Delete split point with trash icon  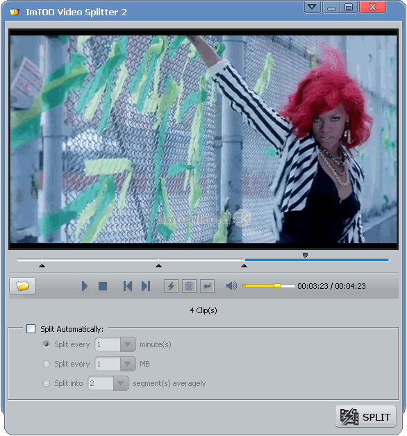(x=189, y=286)
